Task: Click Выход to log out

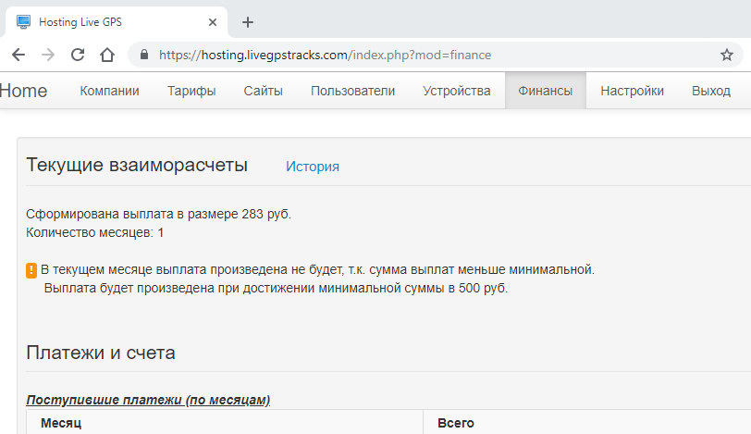Action: coord(710,91)
